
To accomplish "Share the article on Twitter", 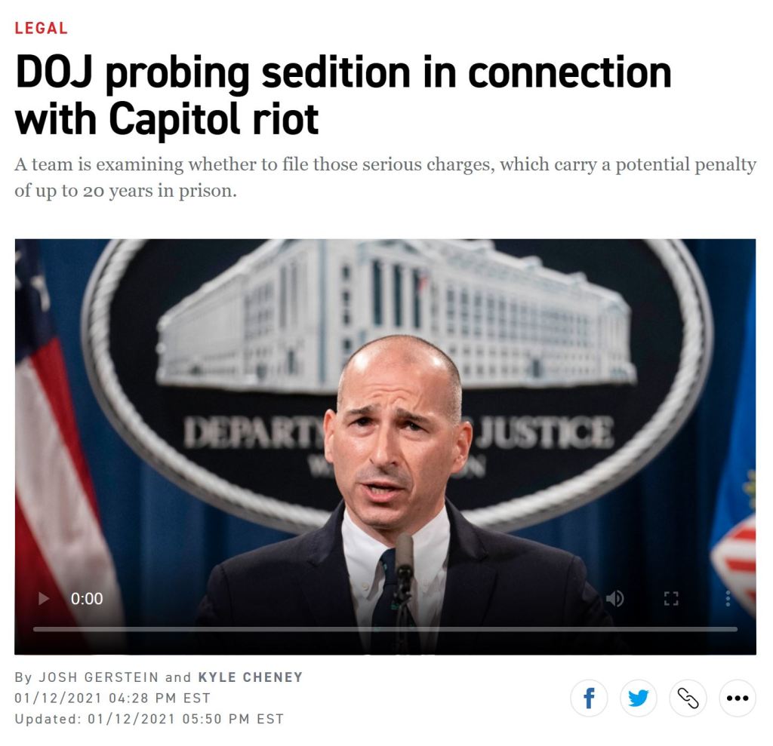I will [639, 698].
